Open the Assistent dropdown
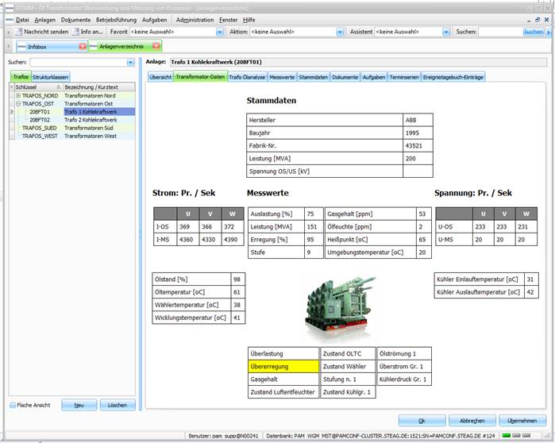555x443 pixels. coord(446,32)
